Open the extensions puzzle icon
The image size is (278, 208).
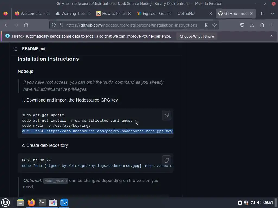pos(262,25)
